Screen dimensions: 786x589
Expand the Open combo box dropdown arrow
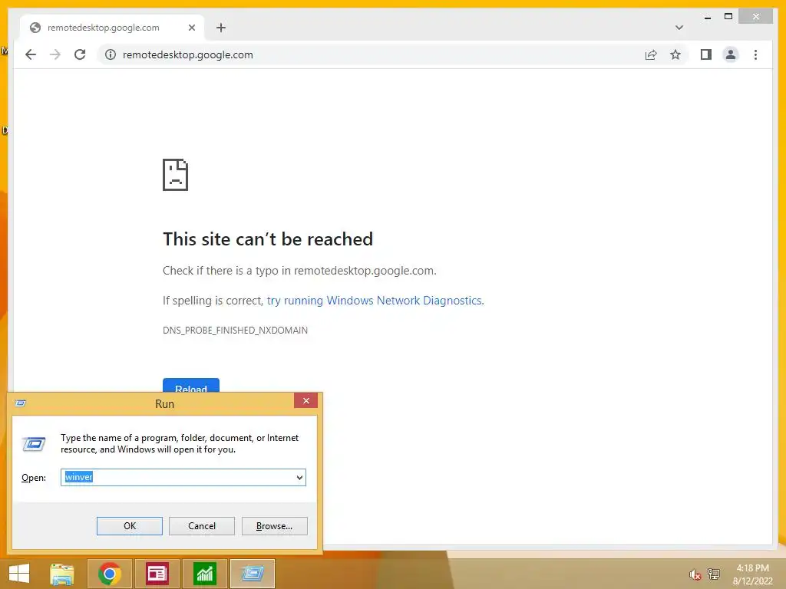tap(299, 477)
